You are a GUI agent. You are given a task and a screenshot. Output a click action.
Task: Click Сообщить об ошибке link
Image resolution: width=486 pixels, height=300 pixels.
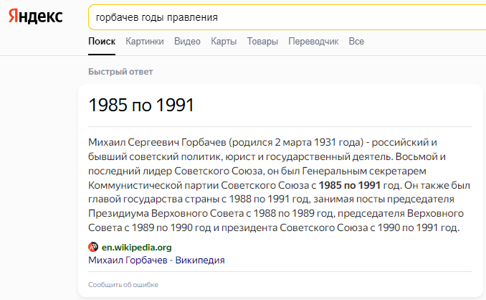(x=123, y=285)
